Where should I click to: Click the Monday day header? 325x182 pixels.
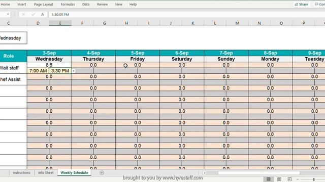tap(270, 59)
